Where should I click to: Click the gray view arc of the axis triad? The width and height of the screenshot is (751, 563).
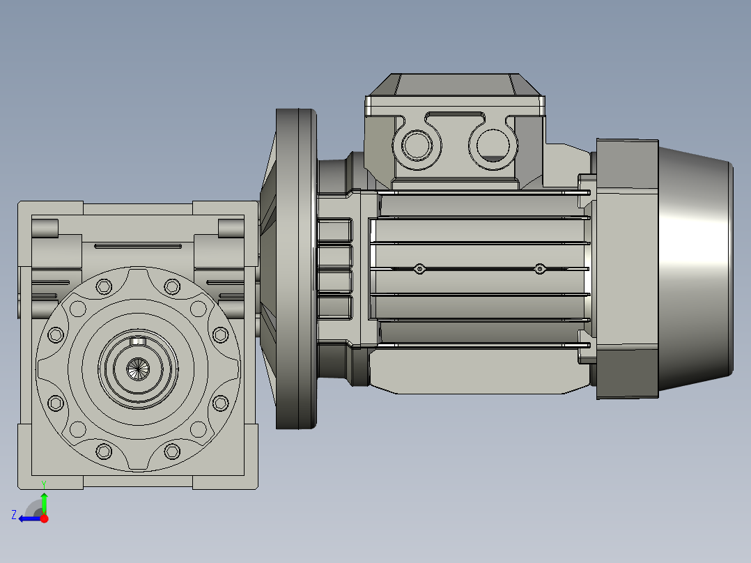point(33,509)
